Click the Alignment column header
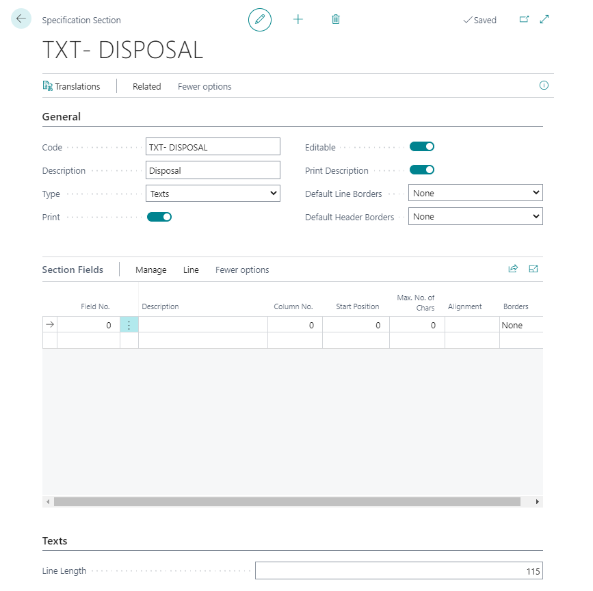This screenshot has height=591, width=593. (465, 306)
